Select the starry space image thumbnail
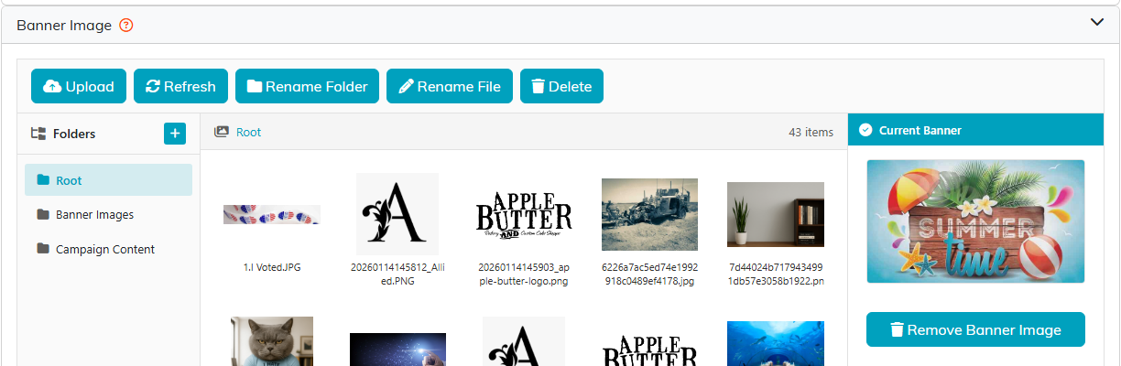Screen dimensions: 1121x366 click(x=397, y=350)
